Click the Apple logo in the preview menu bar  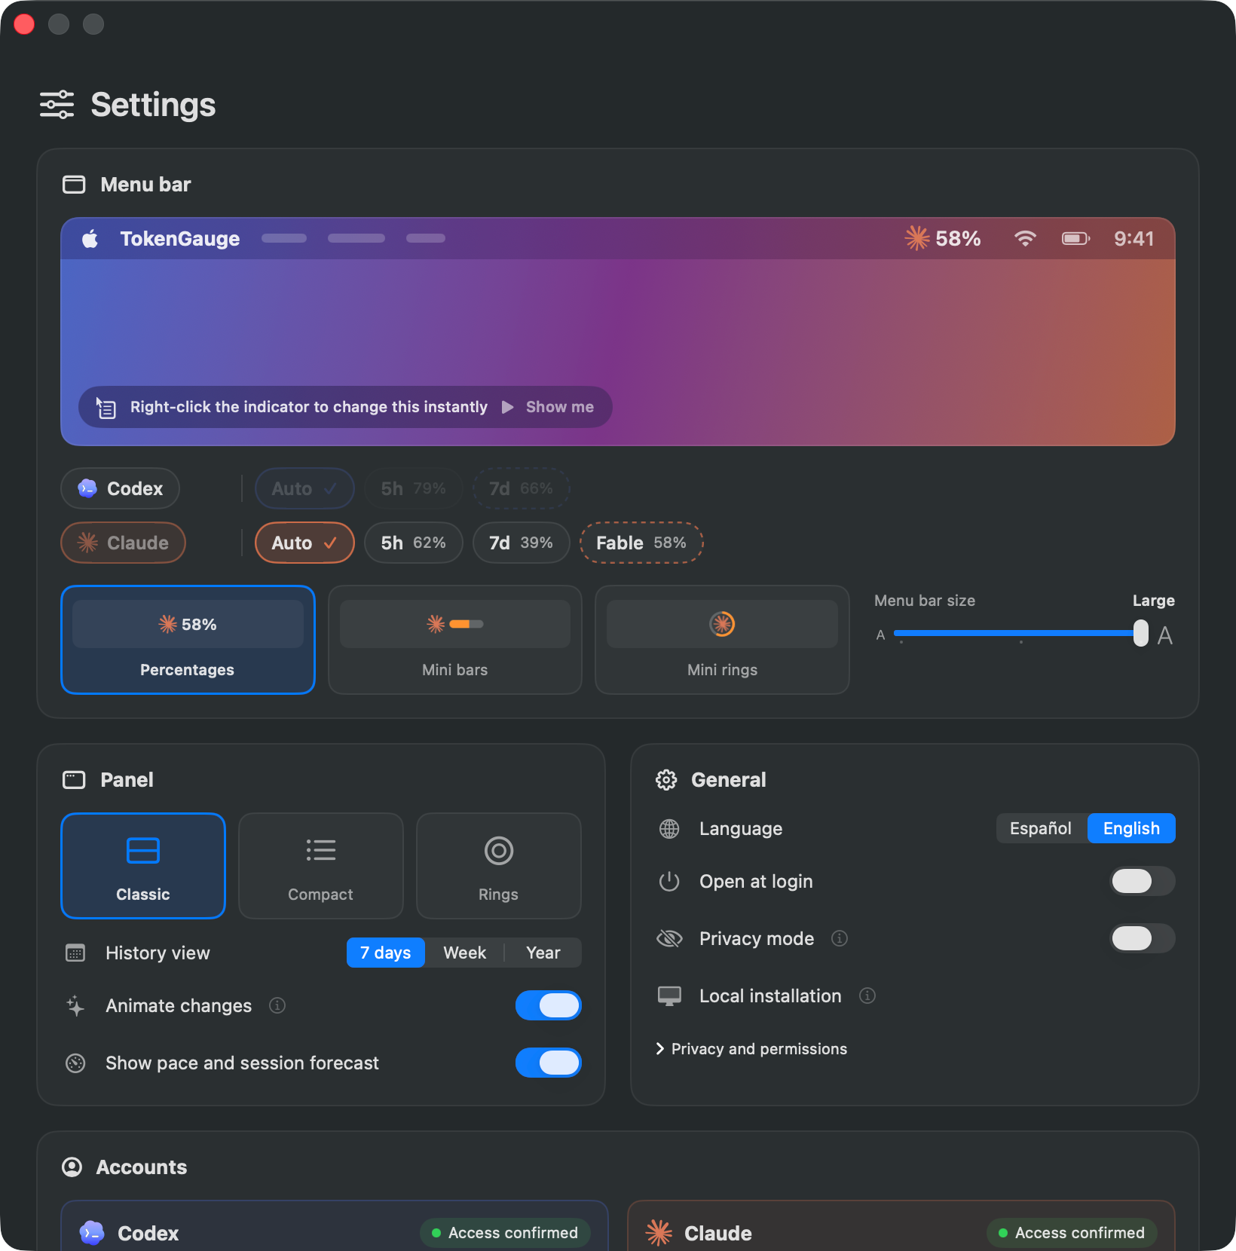point(90,239)
